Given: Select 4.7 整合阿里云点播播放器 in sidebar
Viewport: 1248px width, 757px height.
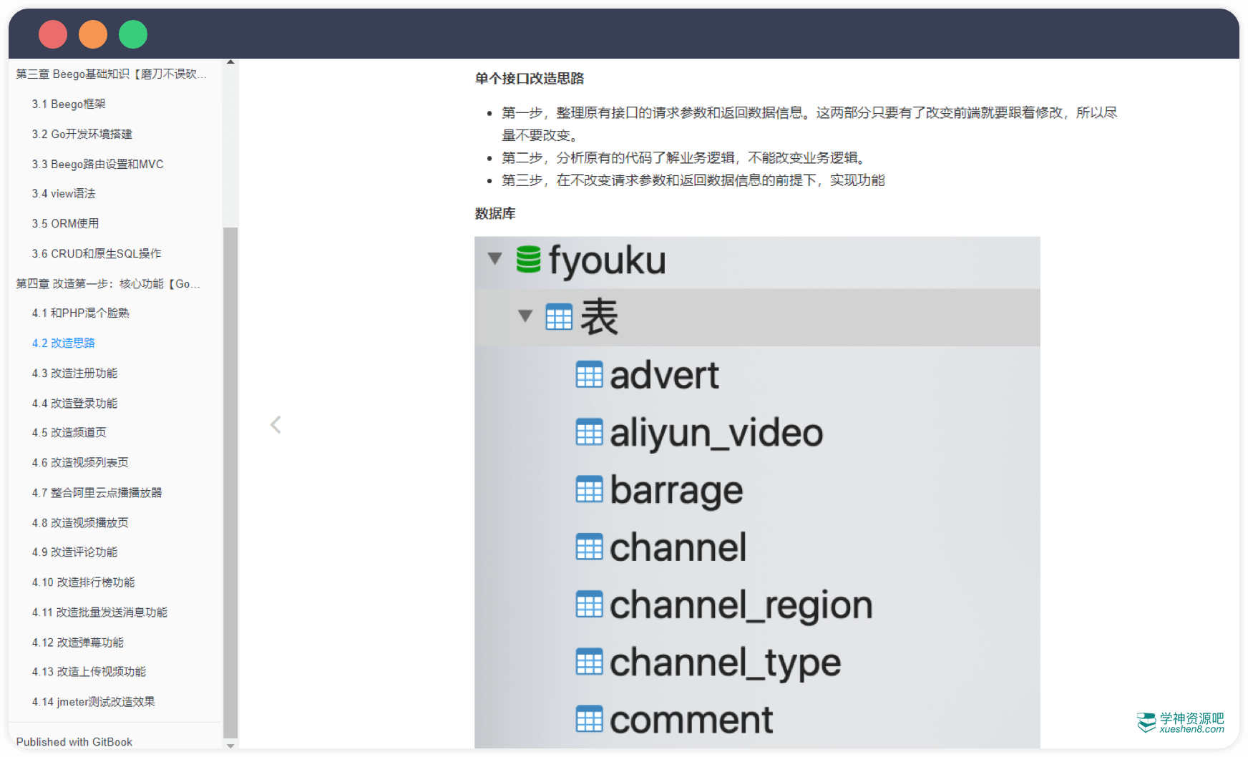Looking at the screenshot, I should (x=97, y=493).
